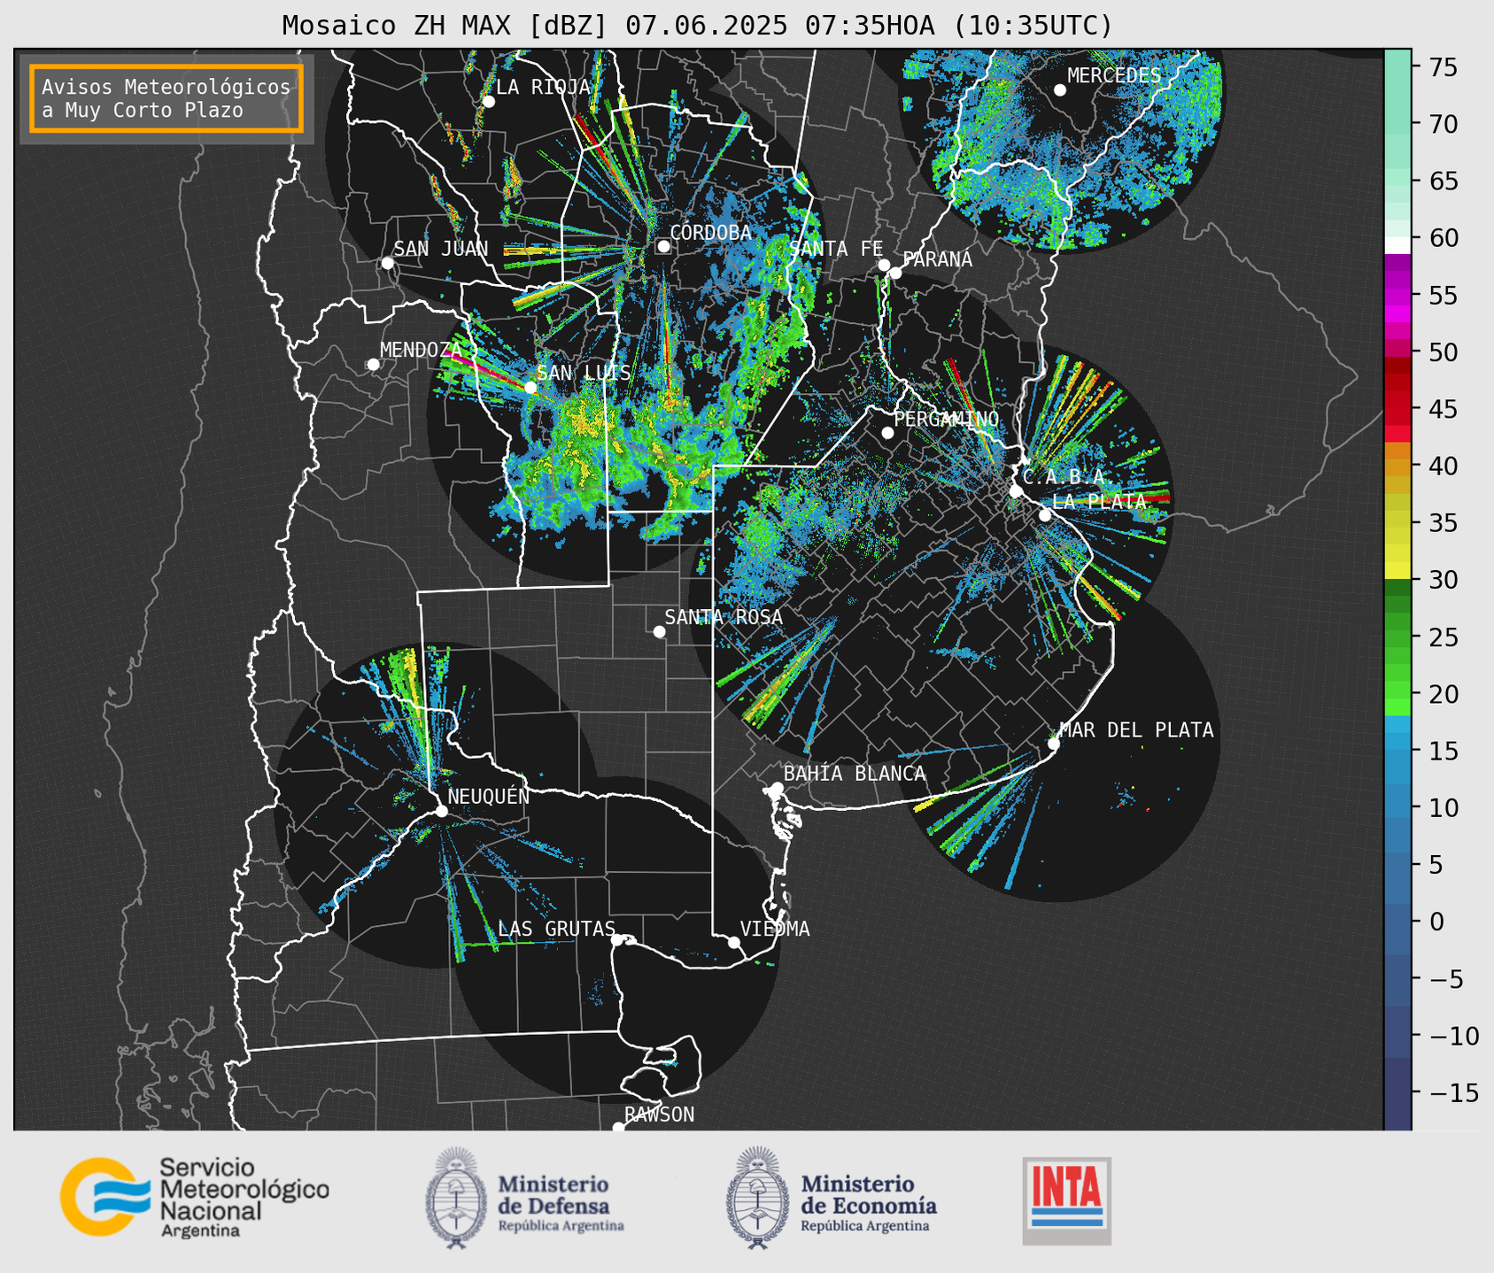
Task: Click the magenta 55 dBZ color band
Action: (1397, 296)
